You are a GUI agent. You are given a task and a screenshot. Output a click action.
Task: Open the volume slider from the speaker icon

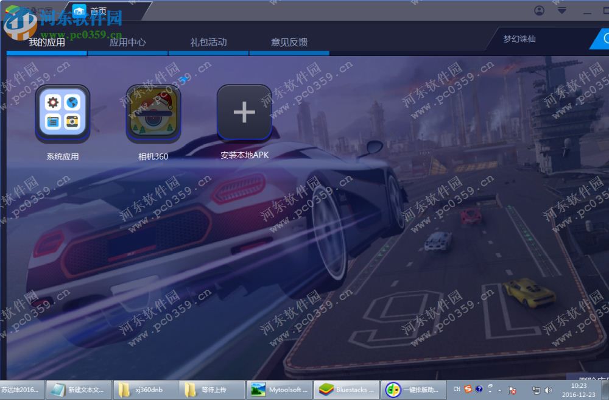pos(547,390)
